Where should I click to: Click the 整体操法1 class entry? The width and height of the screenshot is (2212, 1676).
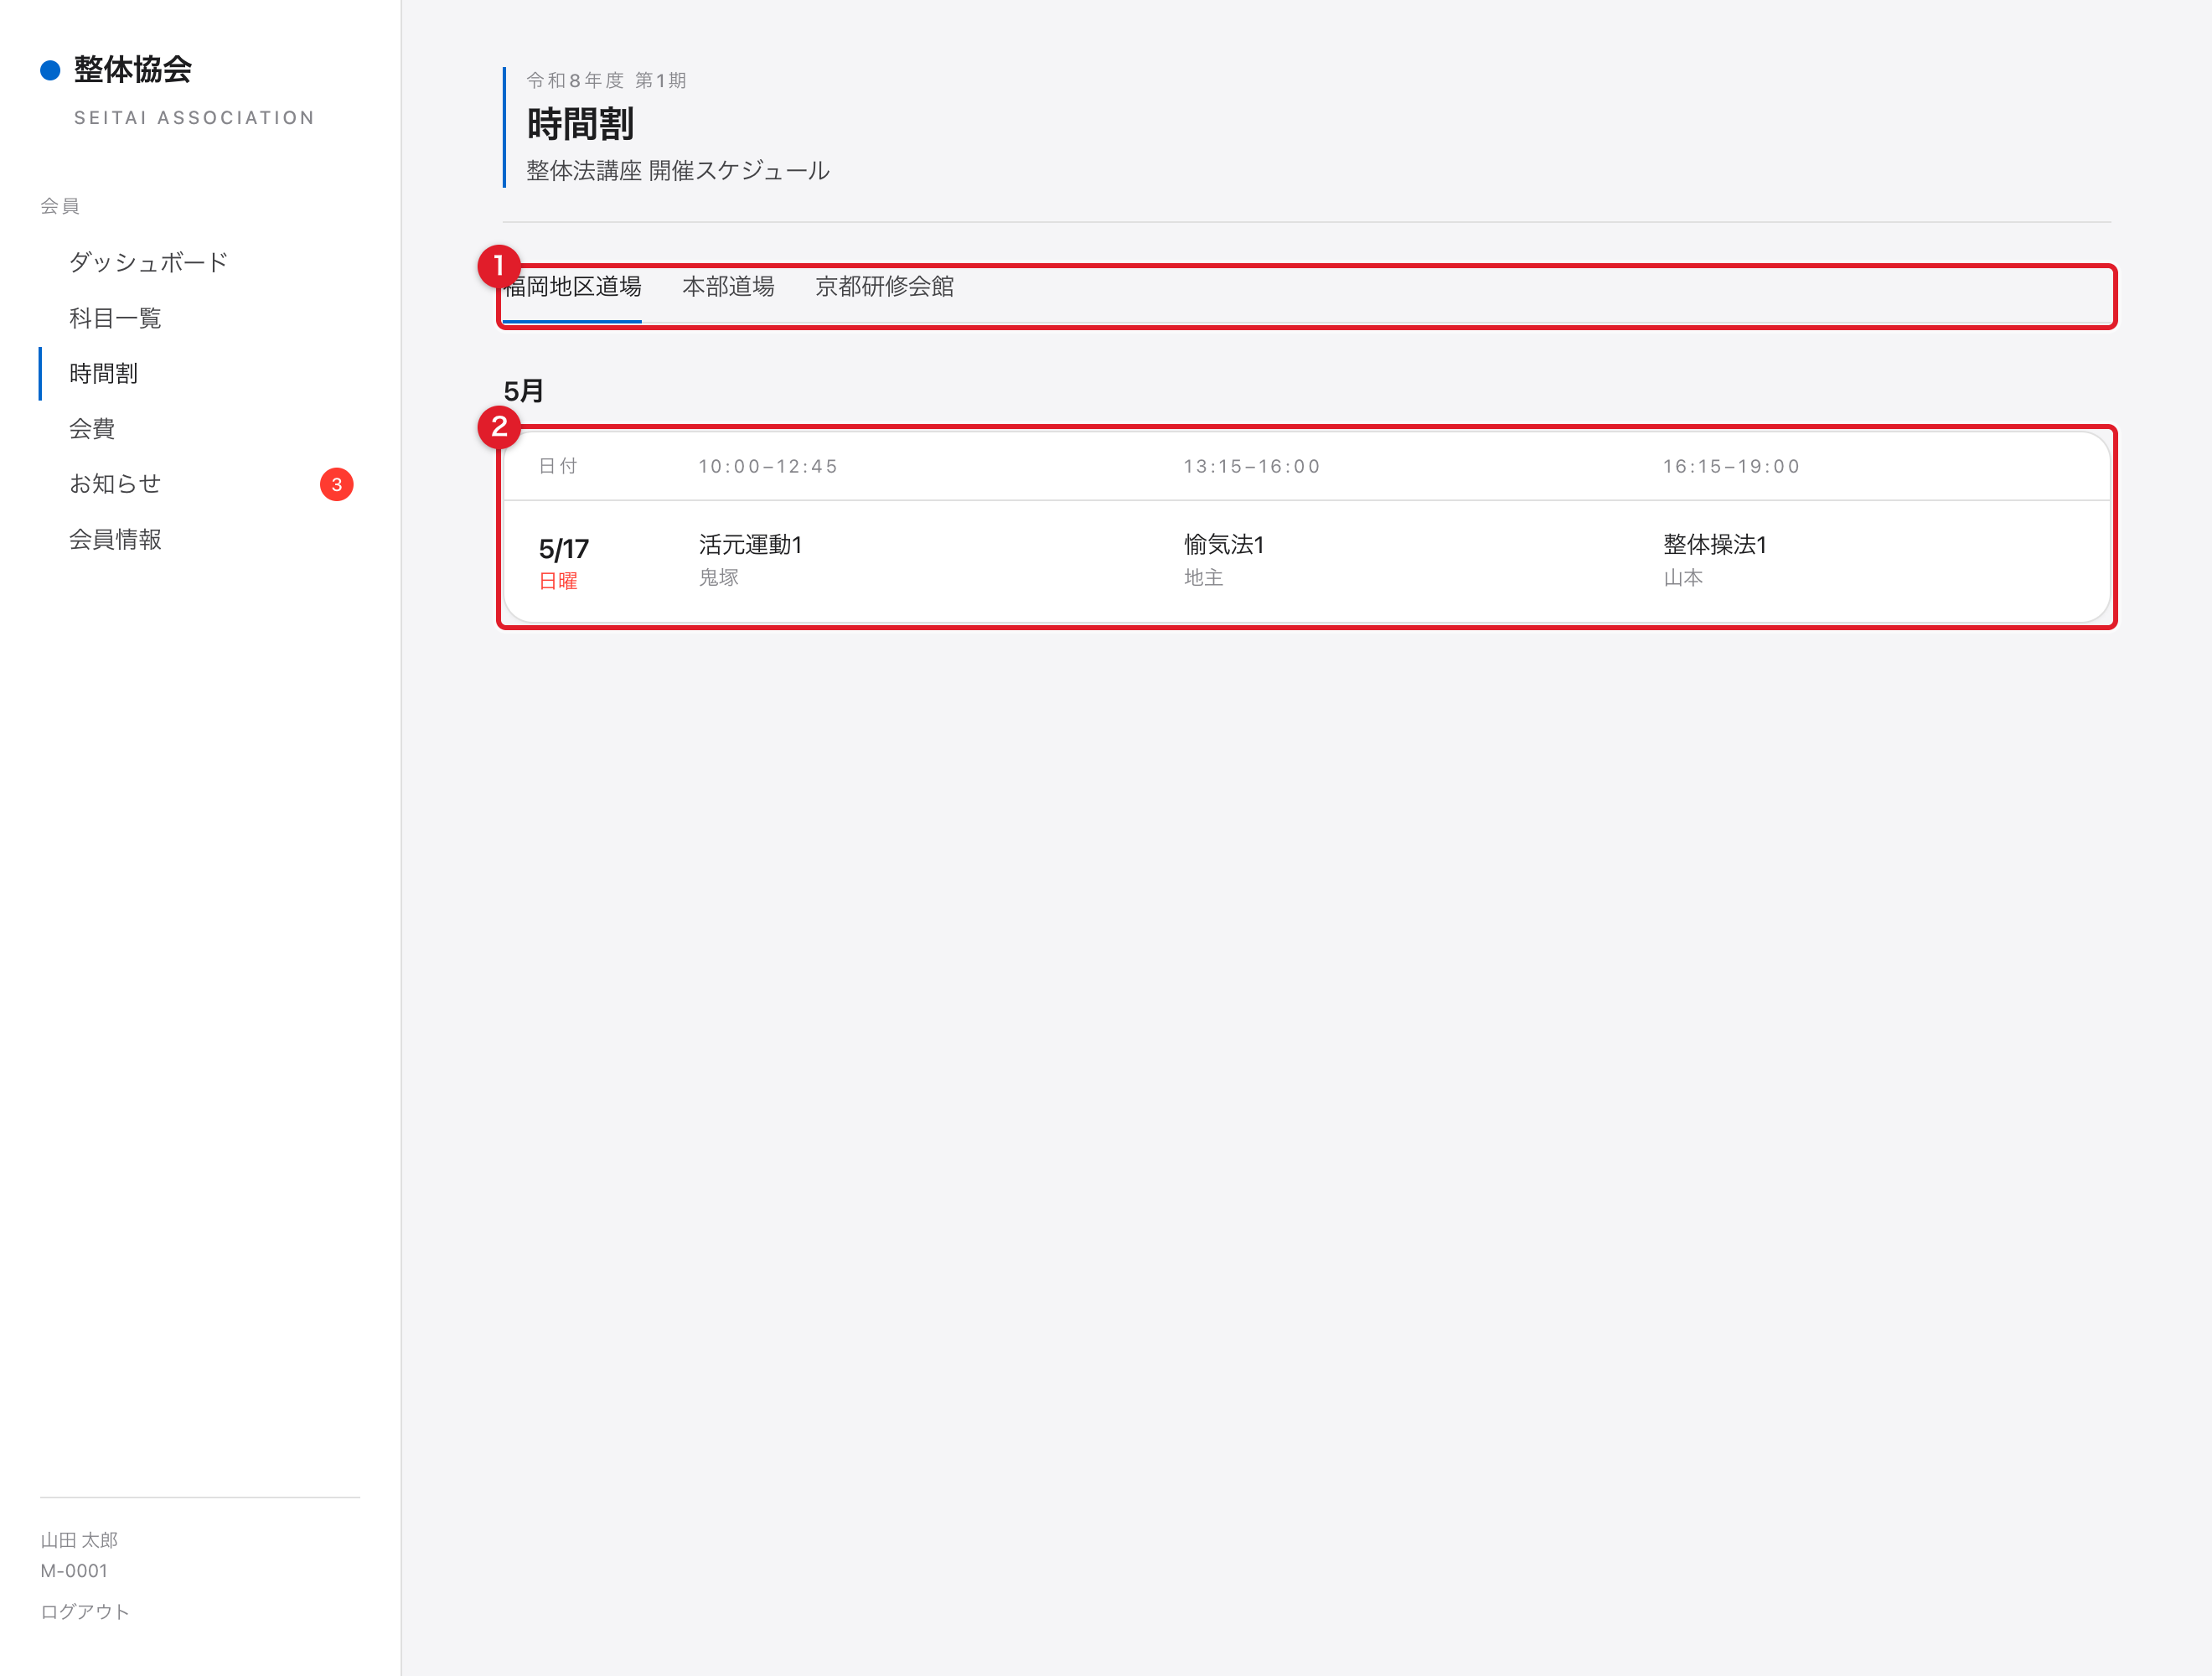coord(1714,545)
